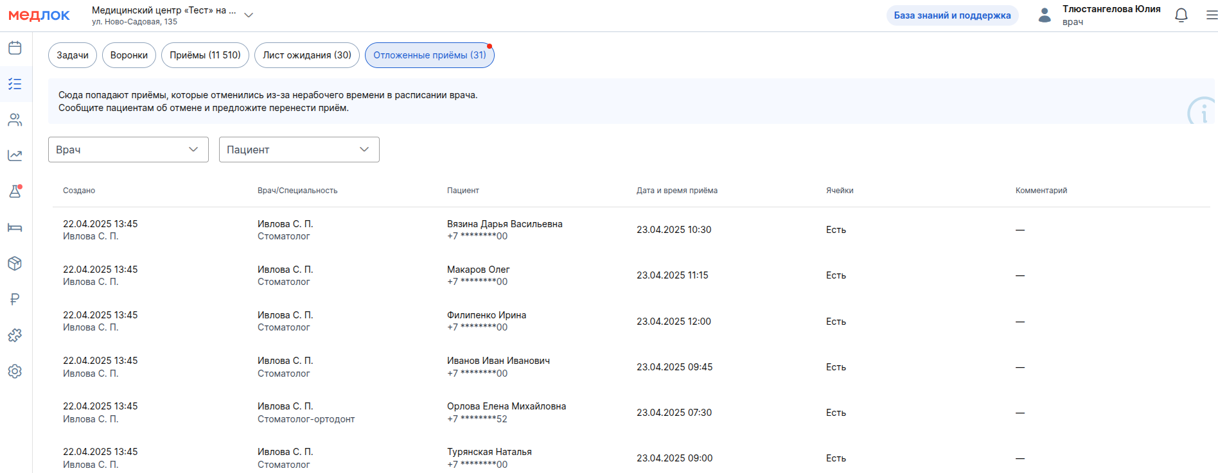The width and height of the screenshot is (1218, 473).
Task: Open the puzzle-piece integrations icon
Action: pyautogui.click(x=15, y=335)
